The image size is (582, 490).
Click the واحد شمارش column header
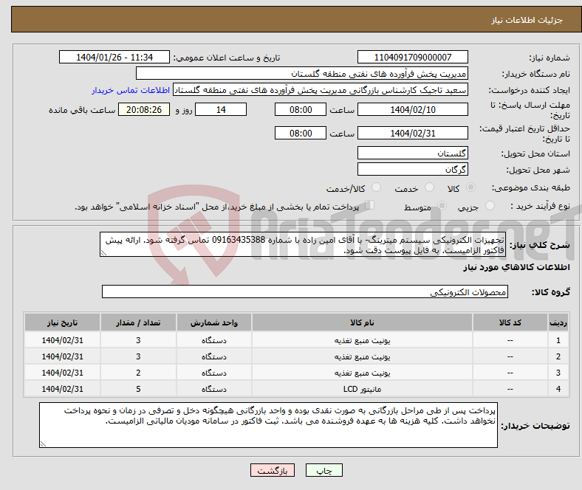pos(214,322)
